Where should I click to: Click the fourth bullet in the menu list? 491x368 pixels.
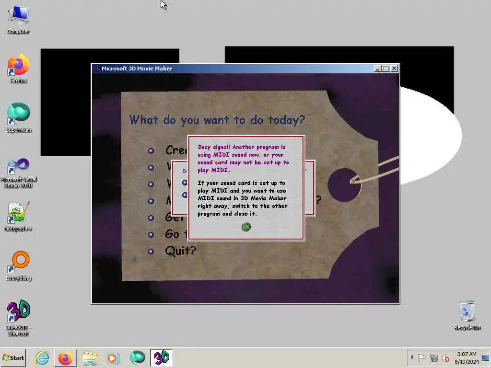pos(151,201)
